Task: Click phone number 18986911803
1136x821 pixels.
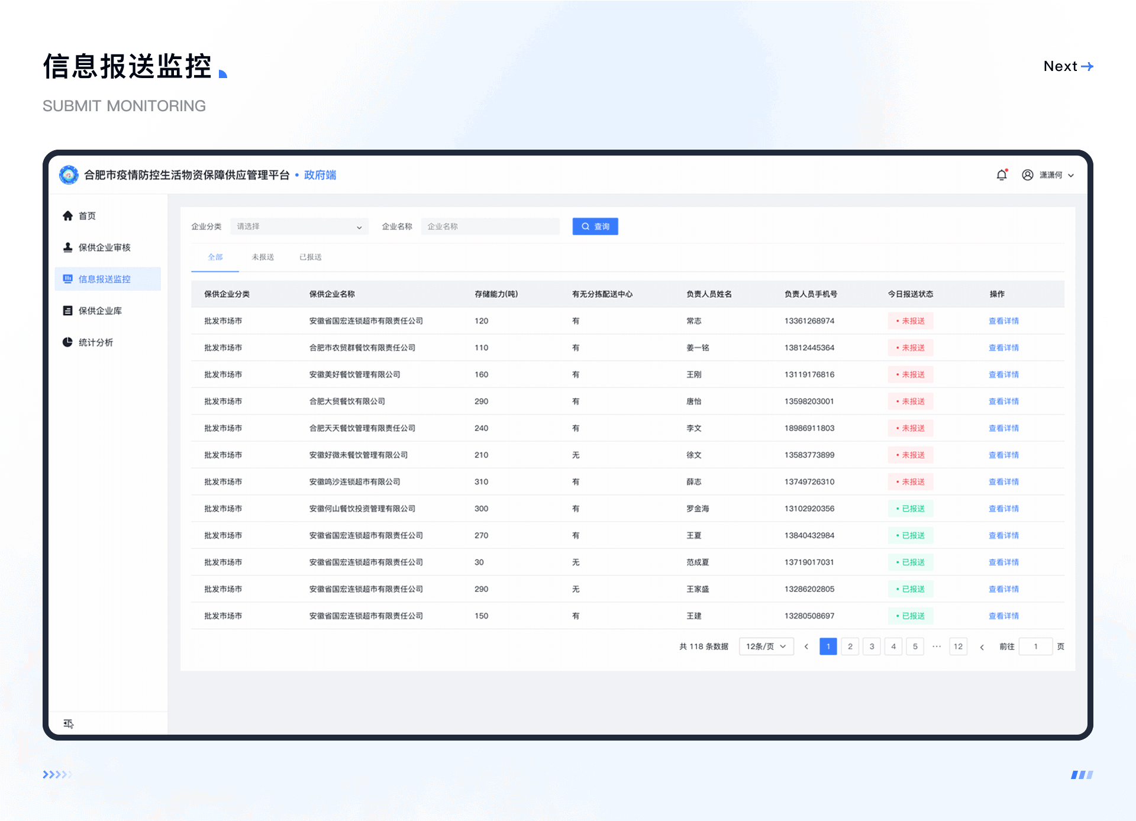Action: [x=809, y=428]
